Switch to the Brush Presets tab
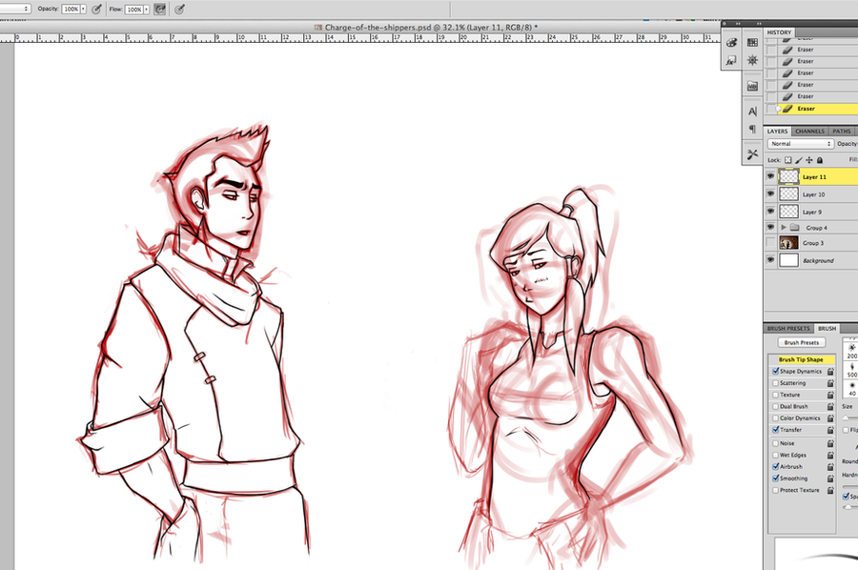The width and height of the screenshot is (858, 570). coord(788,328)
